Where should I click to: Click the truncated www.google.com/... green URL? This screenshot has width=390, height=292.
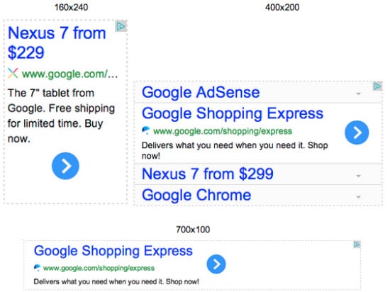69,74
